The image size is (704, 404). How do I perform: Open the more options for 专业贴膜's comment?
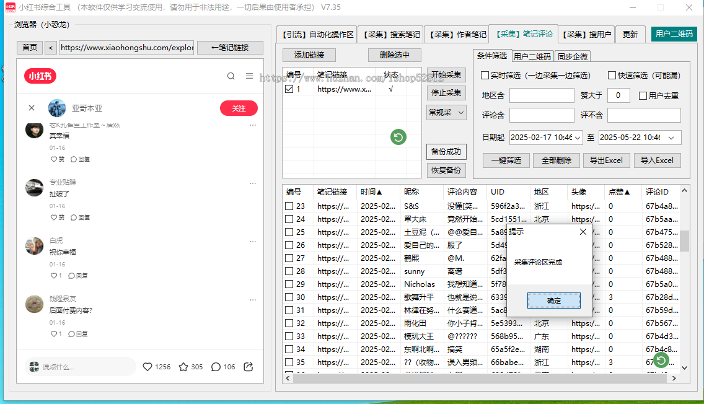(x=253, y=183)
